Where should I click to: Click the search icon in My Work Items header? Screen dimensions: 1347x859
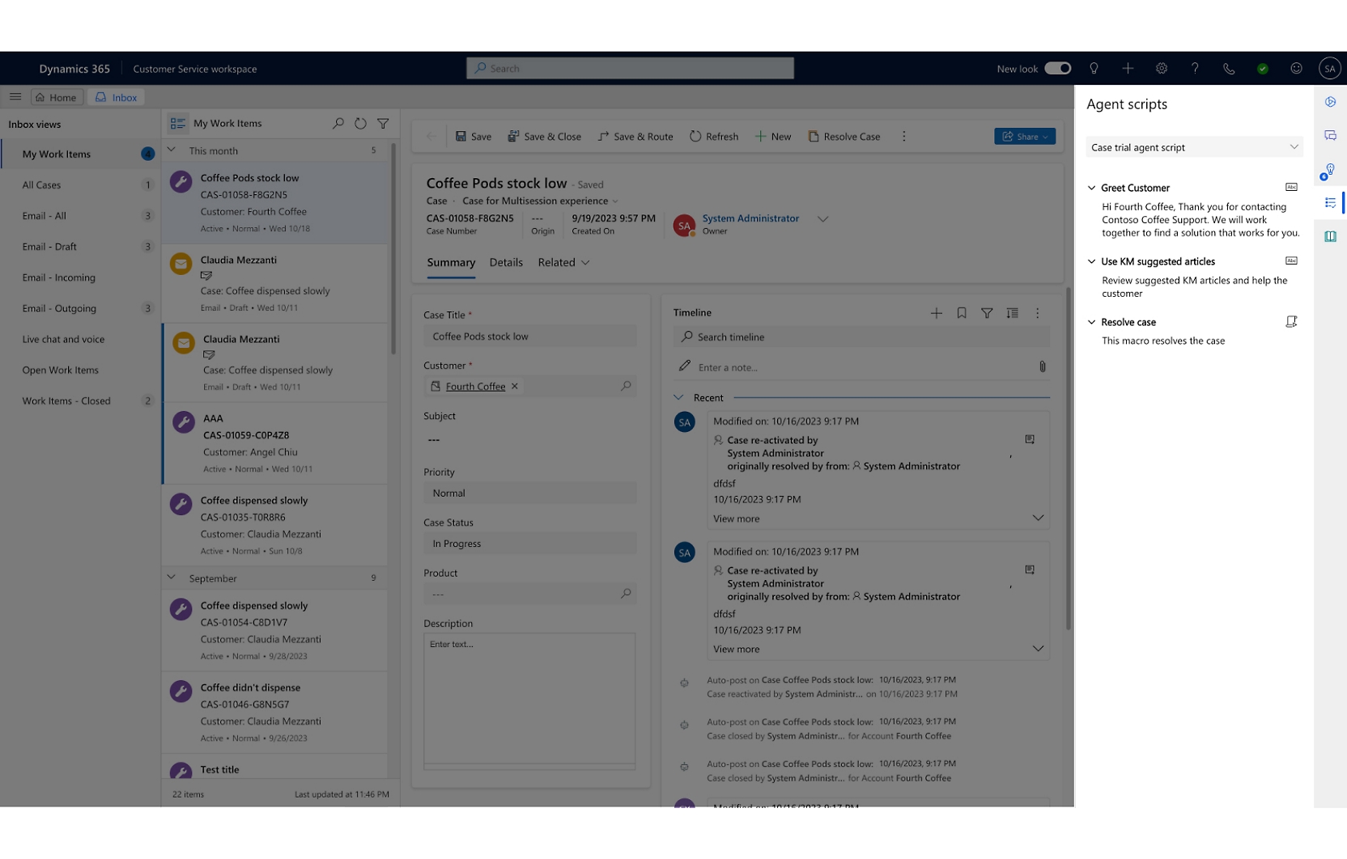tap(338, 124)
